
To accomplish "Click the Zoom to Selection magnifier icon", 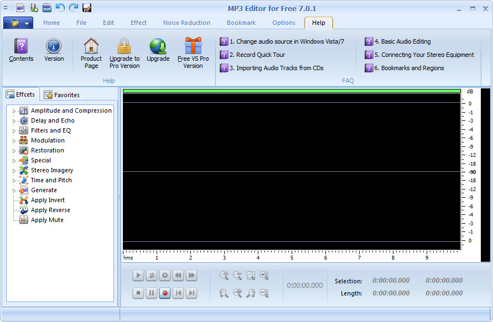I will (251, 276).
